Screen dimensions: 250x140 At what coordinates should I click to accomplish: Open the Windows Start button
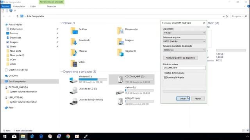pyautogui.click(x=5, y=136)
